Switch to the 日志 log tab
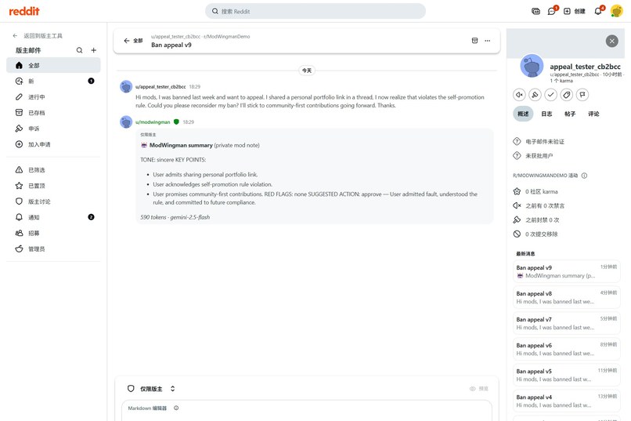This screenshot has height=421, width=631. pyautogui.click(x=546, y=114)
